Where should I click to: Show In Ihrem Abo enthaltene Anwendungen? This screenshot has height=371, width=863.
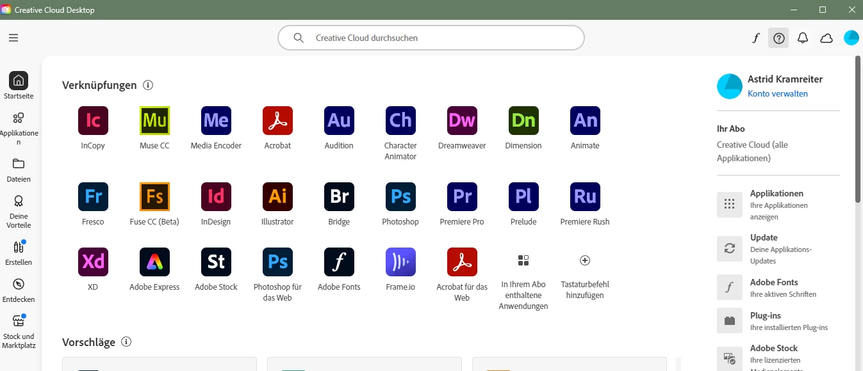523,260
